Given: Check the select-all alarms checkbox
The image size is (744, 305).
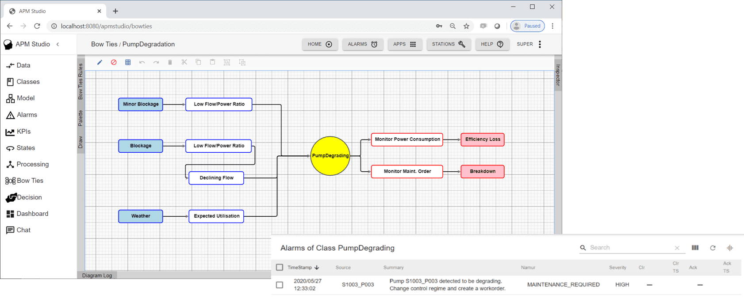Looking at the screenshot, I should (x=280, y=267).
